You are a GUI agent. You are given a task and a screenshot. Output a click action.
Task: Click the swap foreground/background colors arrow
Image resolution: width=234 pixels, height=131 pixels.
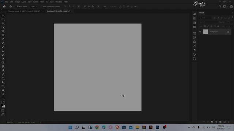[4, 102]
